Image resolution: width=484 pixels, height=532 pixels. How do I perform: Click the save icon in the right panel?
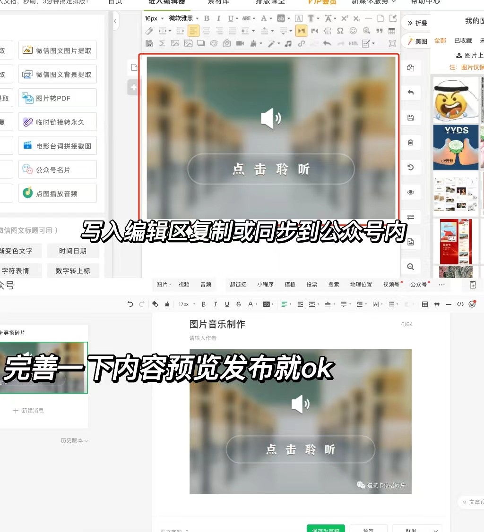pos(410,118)
